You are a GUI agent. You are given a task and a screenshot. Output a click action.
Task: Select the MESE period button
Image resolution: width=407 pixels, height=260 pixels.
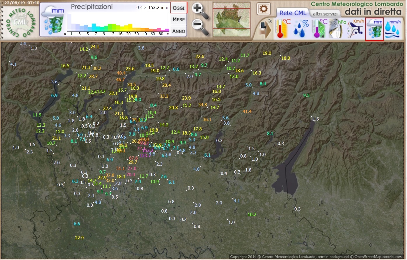coord(178,20)
